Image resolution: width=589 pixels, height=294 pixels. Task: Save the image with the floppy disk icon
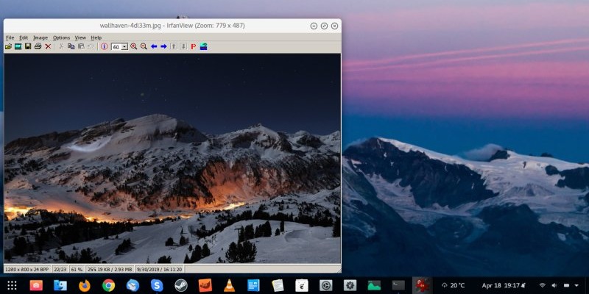click(28, 46)
